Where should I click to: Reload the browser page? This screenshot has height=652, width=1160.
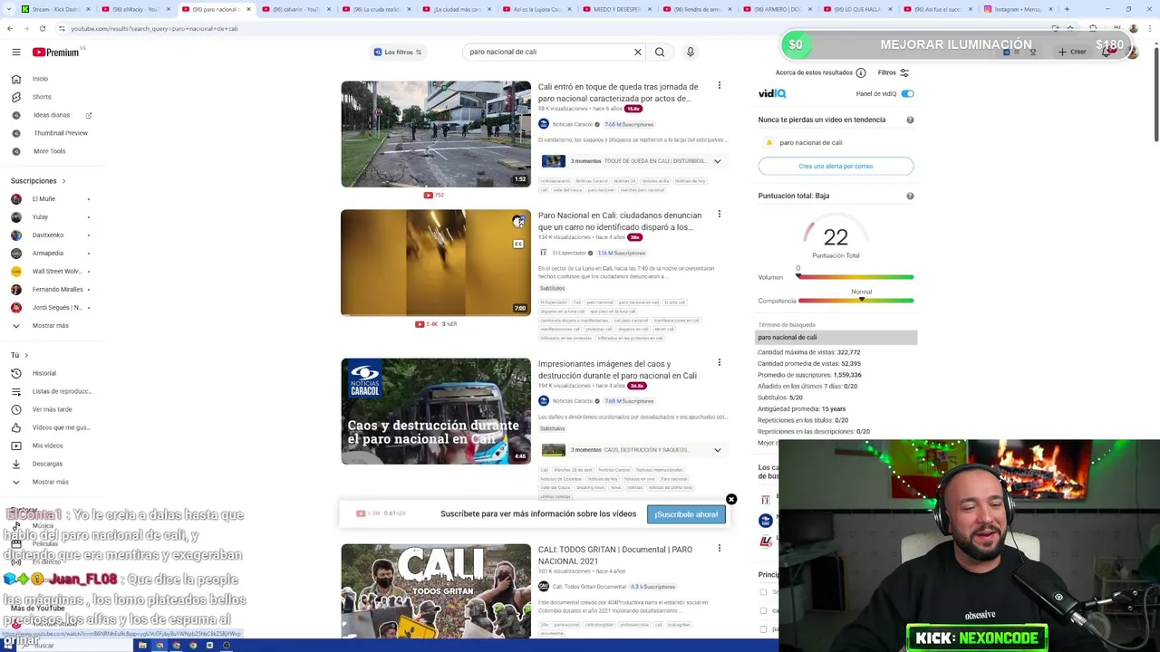[x=42, y=28]
